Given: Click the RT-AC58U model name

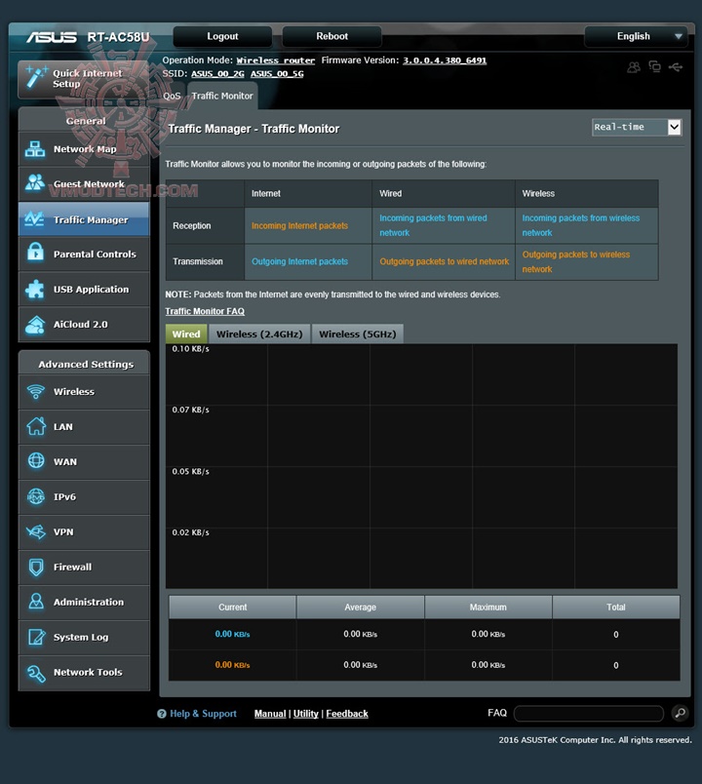Looking at the screenshot, I should click(x=118, y=37).
